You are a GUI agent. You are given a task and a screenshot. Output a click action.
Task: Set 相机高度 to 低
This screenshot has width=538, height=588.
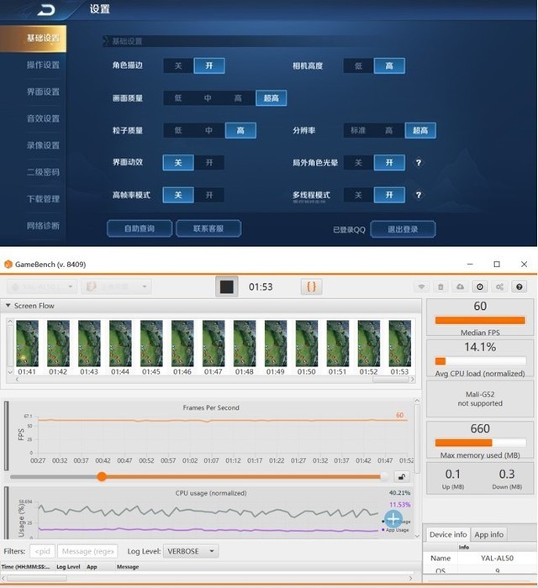pos(358,66)
